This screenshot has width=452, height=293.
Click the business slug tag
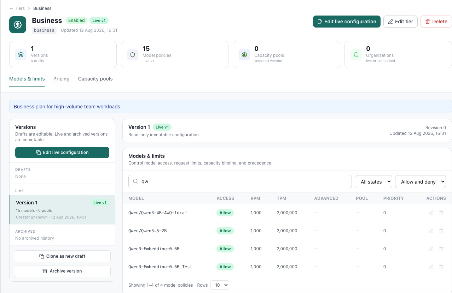coord(44,30)
